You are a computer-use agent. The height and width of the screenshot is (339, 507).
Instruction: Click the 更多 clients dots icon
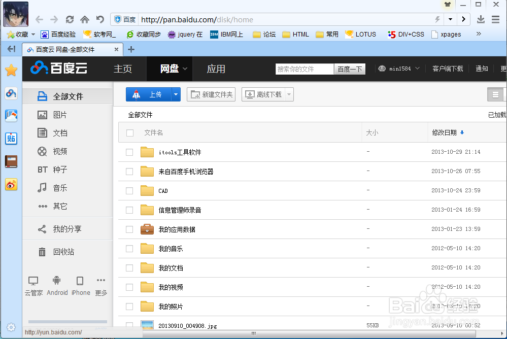101,280
